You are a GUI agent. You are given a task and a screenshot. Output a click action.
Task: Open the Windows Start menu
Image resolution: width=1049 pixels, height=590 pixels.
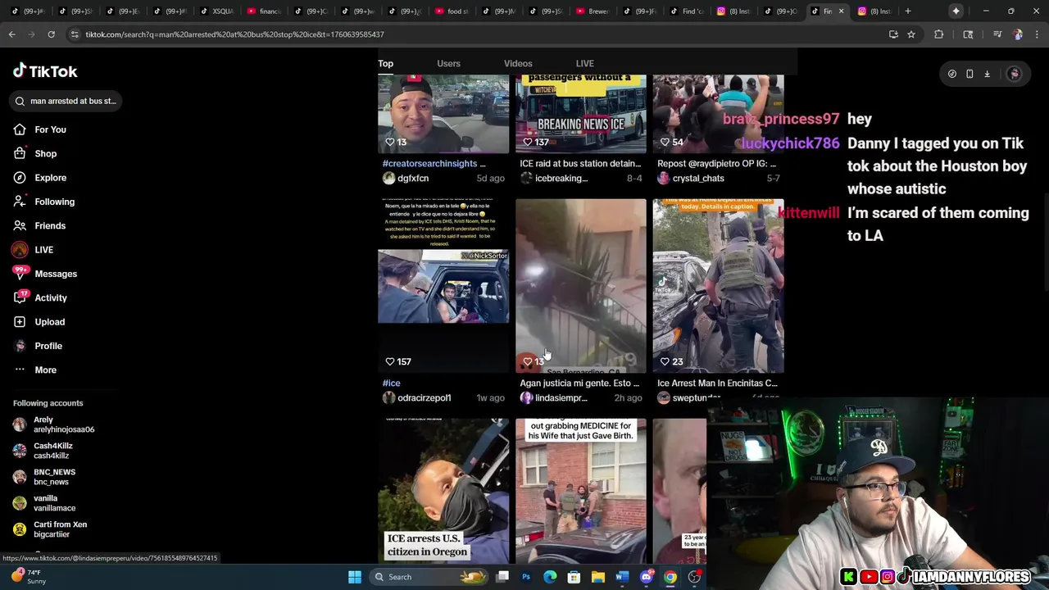pos(355,577)
